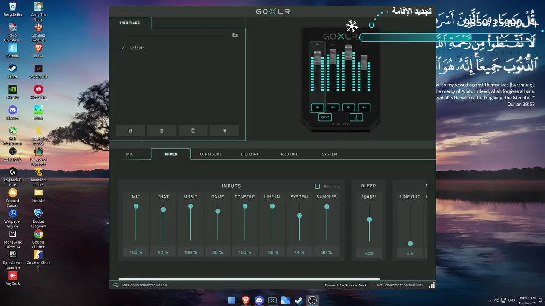Viewport: 545px width, 306px height.
Task: Open Discord from the taskbar
Action: tap(259, 300)
